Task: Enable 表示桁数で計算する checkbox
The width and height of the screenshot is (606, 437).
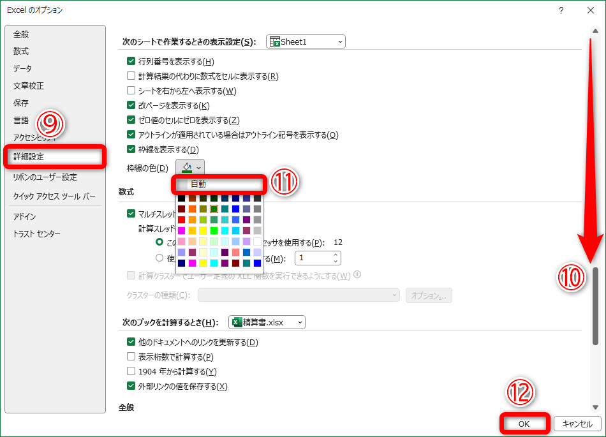Action: click(x=131, y=357)
